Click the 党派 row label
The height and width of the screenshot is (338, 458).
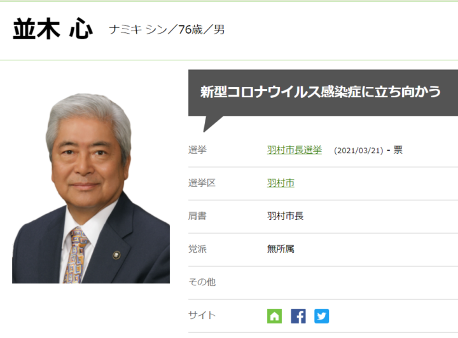[x=197, y=249]
